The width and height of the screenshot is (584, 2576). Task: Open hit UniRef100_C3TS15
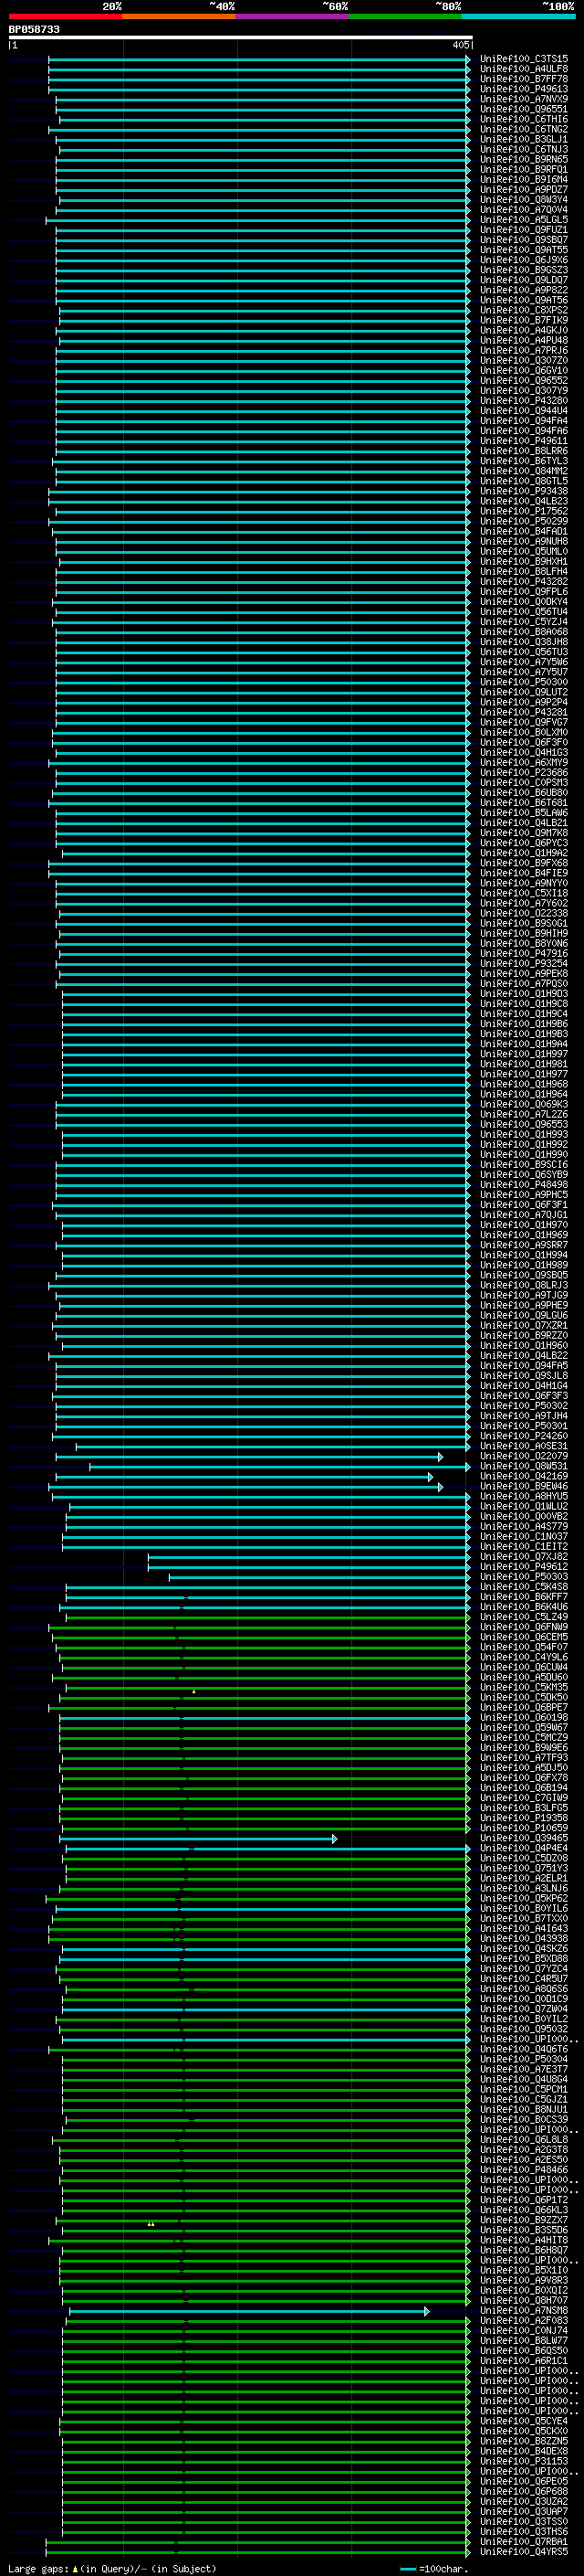click(523, 59)
